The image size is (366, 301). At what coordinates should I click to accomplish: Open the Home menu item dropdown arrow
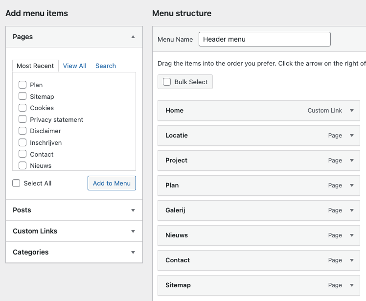pyautogui.click(x=351, y=111)
